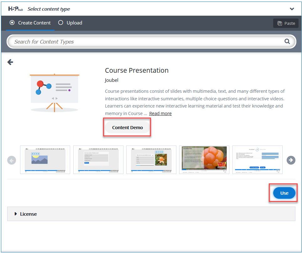Click the Course Presentation easel icon
The image size is (302, 253).
pos(55,93)
